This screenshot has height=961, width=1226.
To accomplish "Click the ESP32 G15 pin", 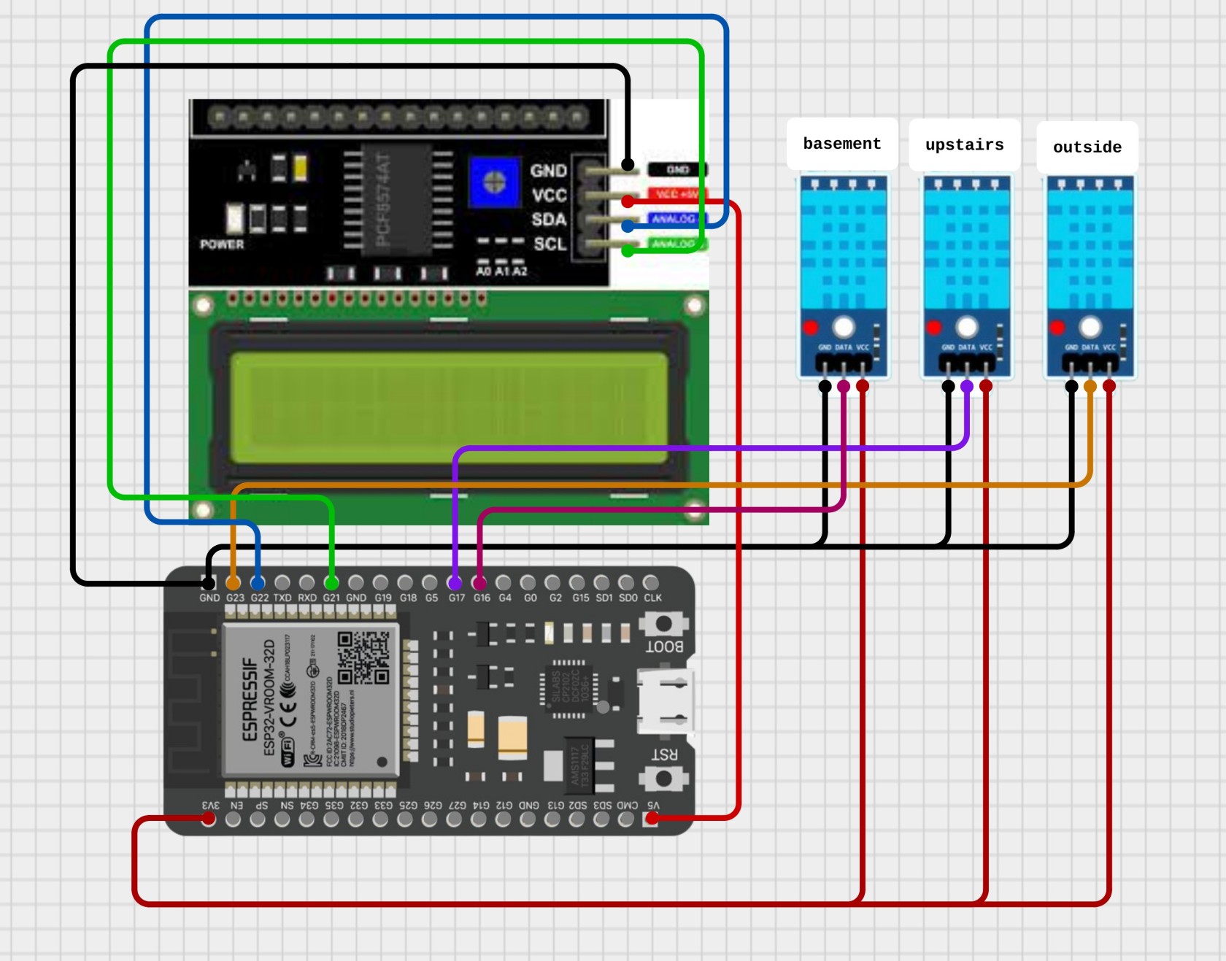I will click(577, 582).
